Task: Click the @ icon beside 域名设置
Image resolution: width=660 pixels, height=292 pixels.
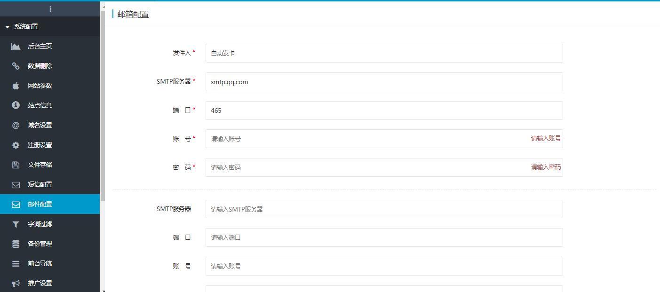Action: (x=16, y=125)
